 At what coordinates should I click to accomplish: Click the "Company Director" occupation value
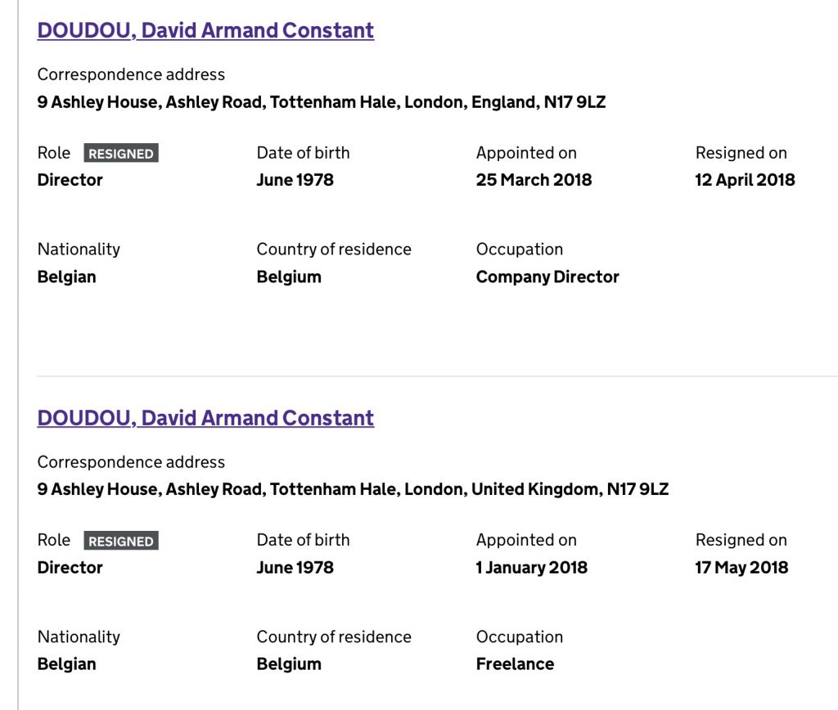547,277
